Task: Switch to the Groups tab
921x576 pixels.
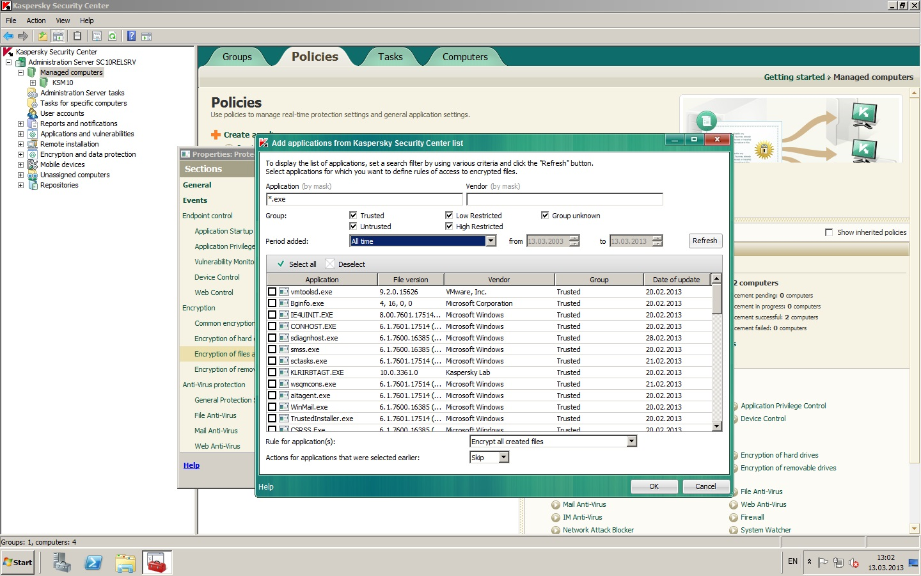Action: pyautogui.click(x=237, y=57)
